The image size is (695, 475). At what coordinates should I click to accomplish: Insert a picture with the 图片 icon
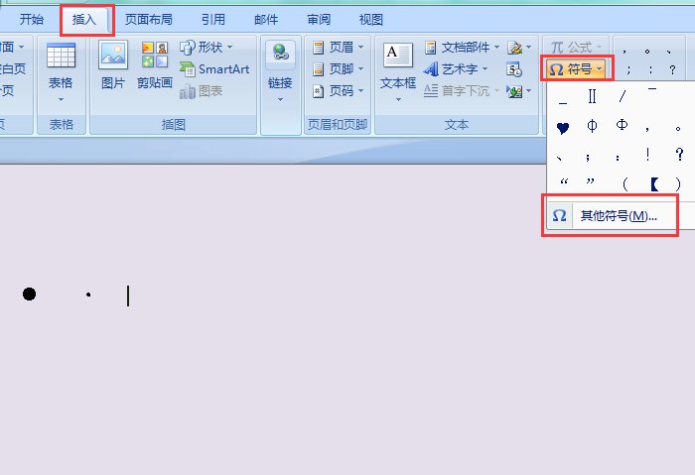pos(113,64)
